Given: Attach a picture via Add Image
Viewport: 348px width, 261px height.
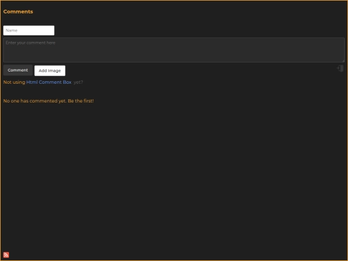Looking at the screenshot, I should click(50, 71).
